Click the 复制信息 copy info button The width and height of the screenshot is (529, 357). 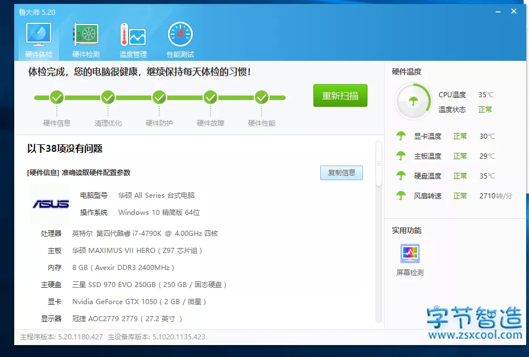pos(341,172)
